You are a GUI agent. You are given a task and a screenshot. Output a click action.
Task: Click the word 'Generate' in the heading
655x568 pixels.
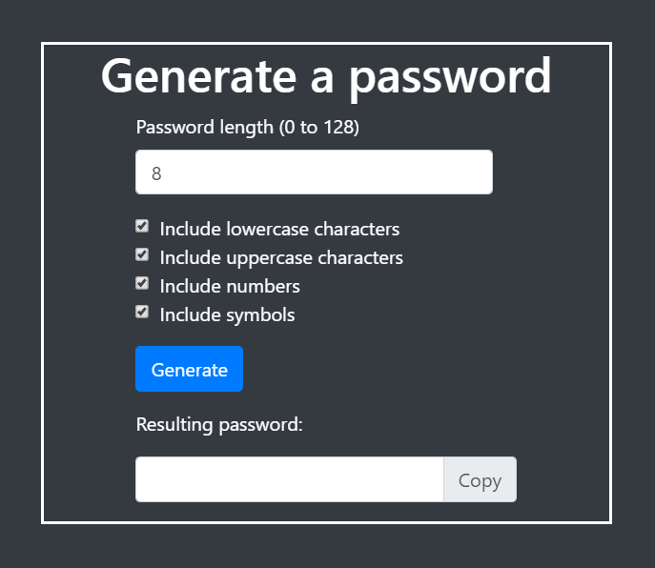tap(199, 76)
